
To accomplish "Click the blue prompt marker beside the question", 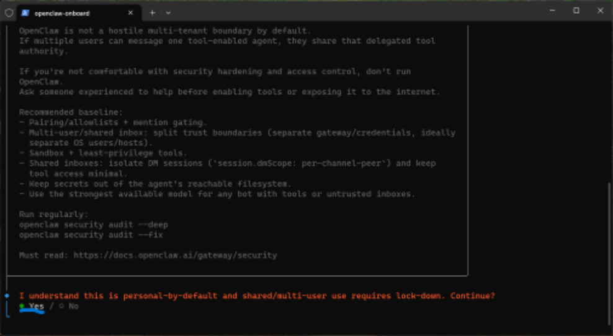I will click(6, 296).
